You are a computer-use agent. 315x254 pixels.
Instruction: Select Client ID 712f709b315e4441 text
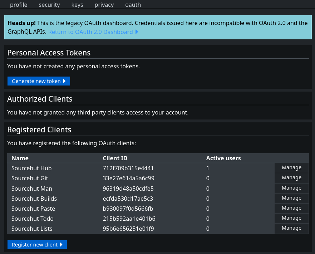pyautogui.click(x=128, y=168)
